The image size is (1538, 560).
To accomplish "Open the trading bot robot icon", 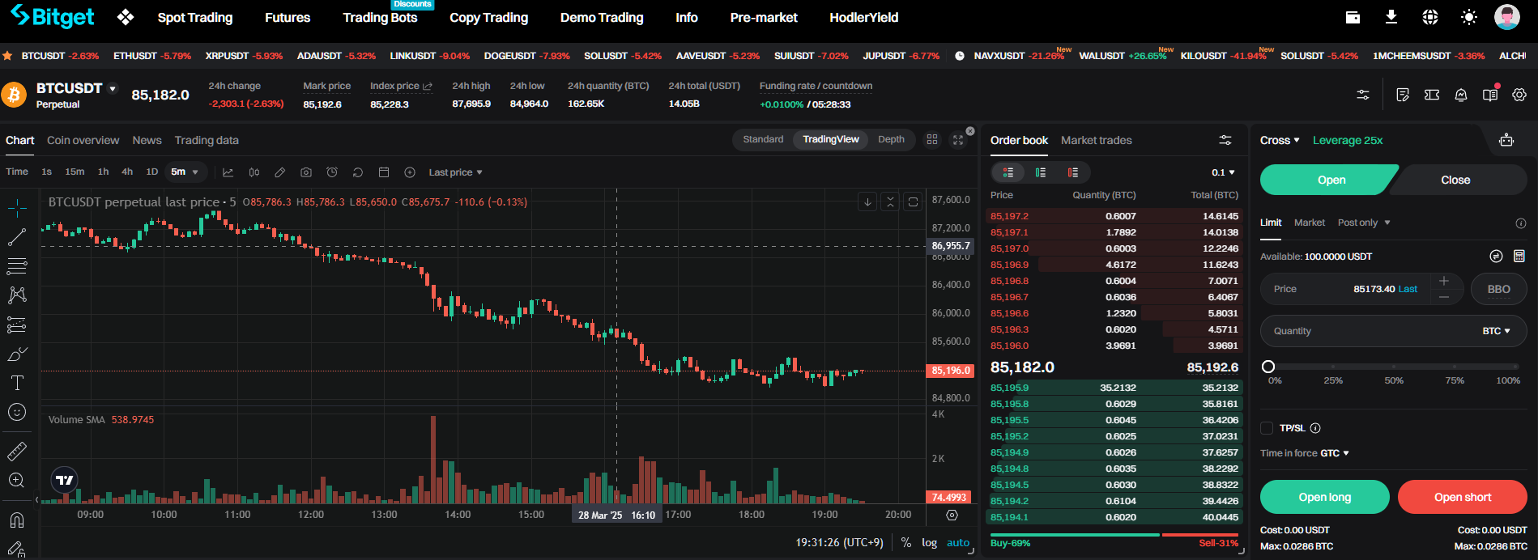I will pos(1506,140).
